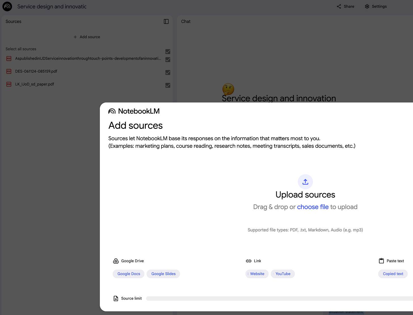Click the Supported file types text
The height and width of the screenshot is (315, 413).
coord(305,230)
